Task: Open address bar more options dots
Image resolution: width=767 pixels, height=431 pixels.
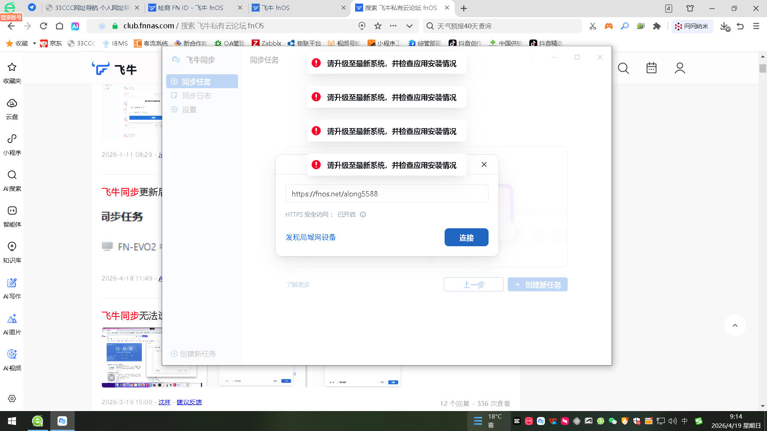Action: click(393, 26)
